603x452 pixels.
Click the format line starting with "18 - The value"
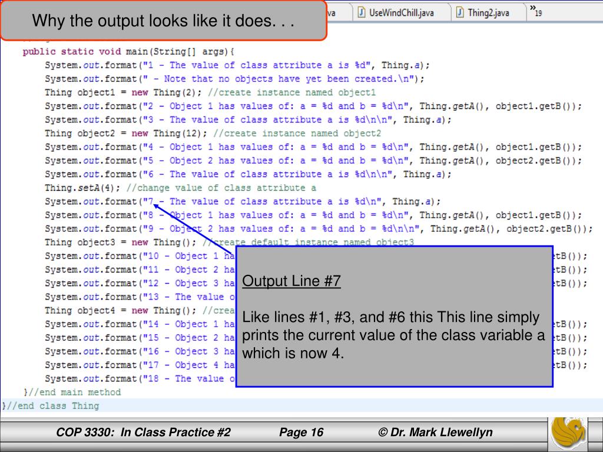point(140,379)
